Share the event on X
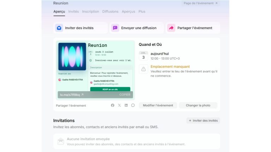This screenshot has width=271, height=152. [x=119, y=105]
